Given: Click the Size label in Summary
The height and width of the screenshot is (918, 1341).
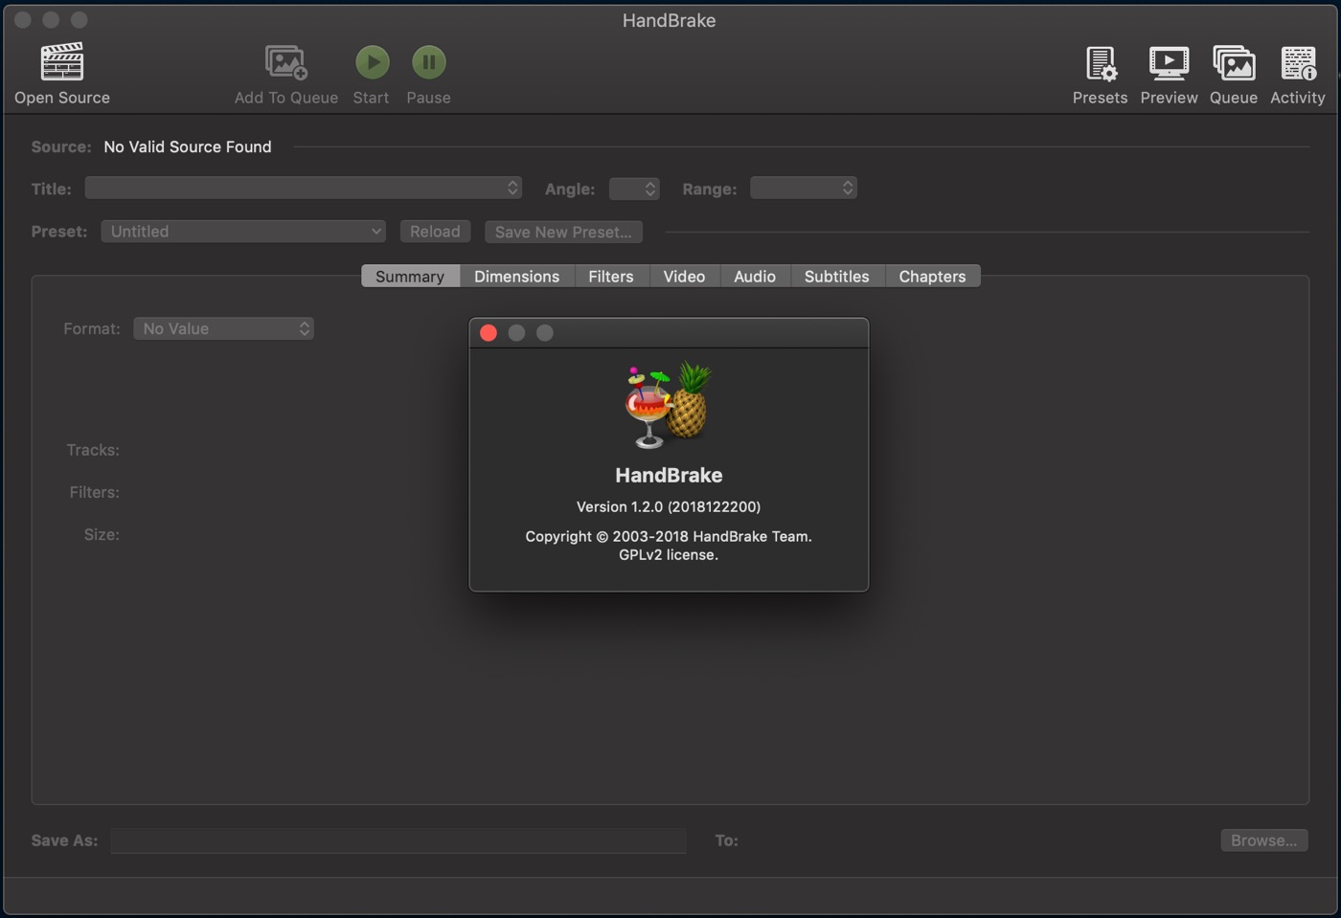Looking at the screenshot, I should 102,534.
